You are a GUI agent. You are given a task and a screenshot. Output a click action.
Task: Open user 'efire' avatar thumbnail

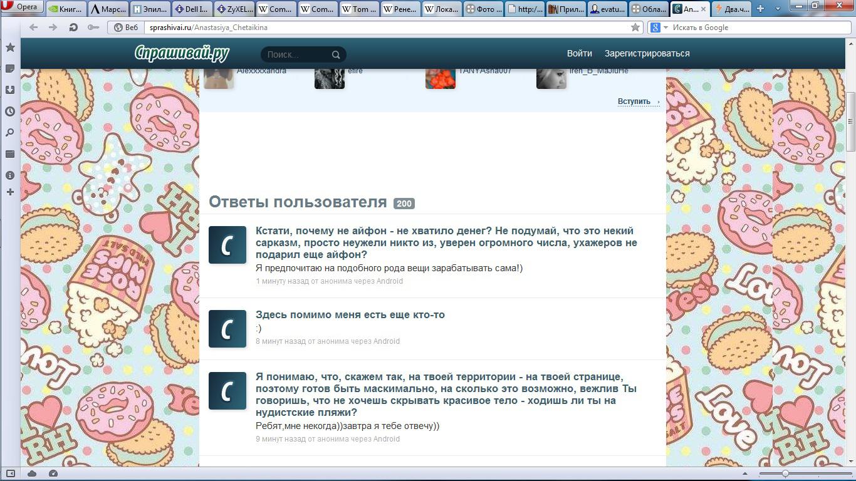pyautogui.click(x=330, y=79)
